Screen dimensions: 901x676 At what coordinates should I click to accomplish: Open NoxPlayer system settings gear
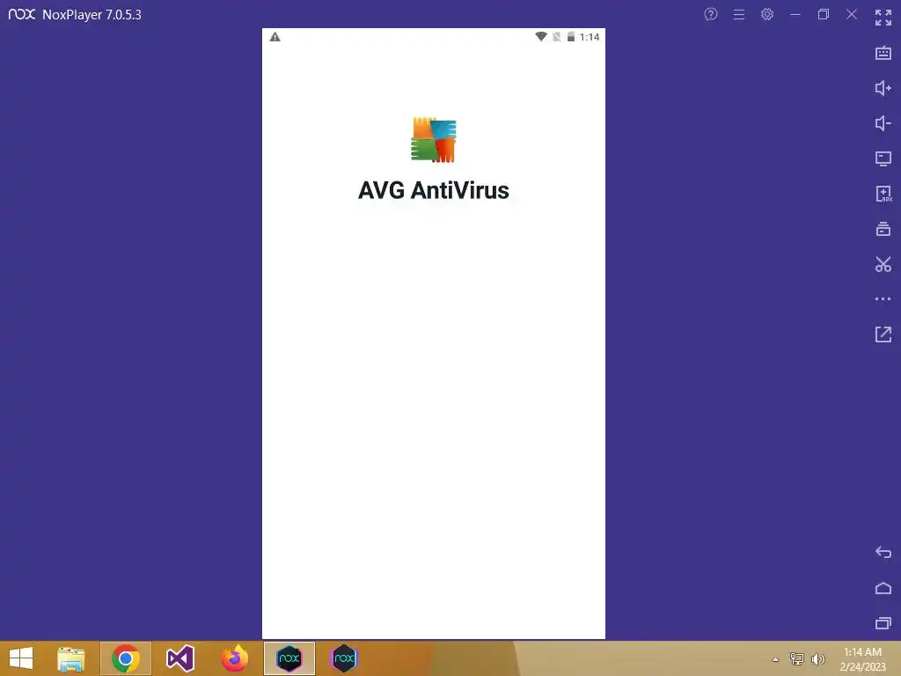(767, 14)
